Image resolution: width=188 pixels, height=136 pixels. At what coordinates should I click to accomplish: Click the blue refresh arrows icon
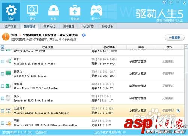point(84,35)
